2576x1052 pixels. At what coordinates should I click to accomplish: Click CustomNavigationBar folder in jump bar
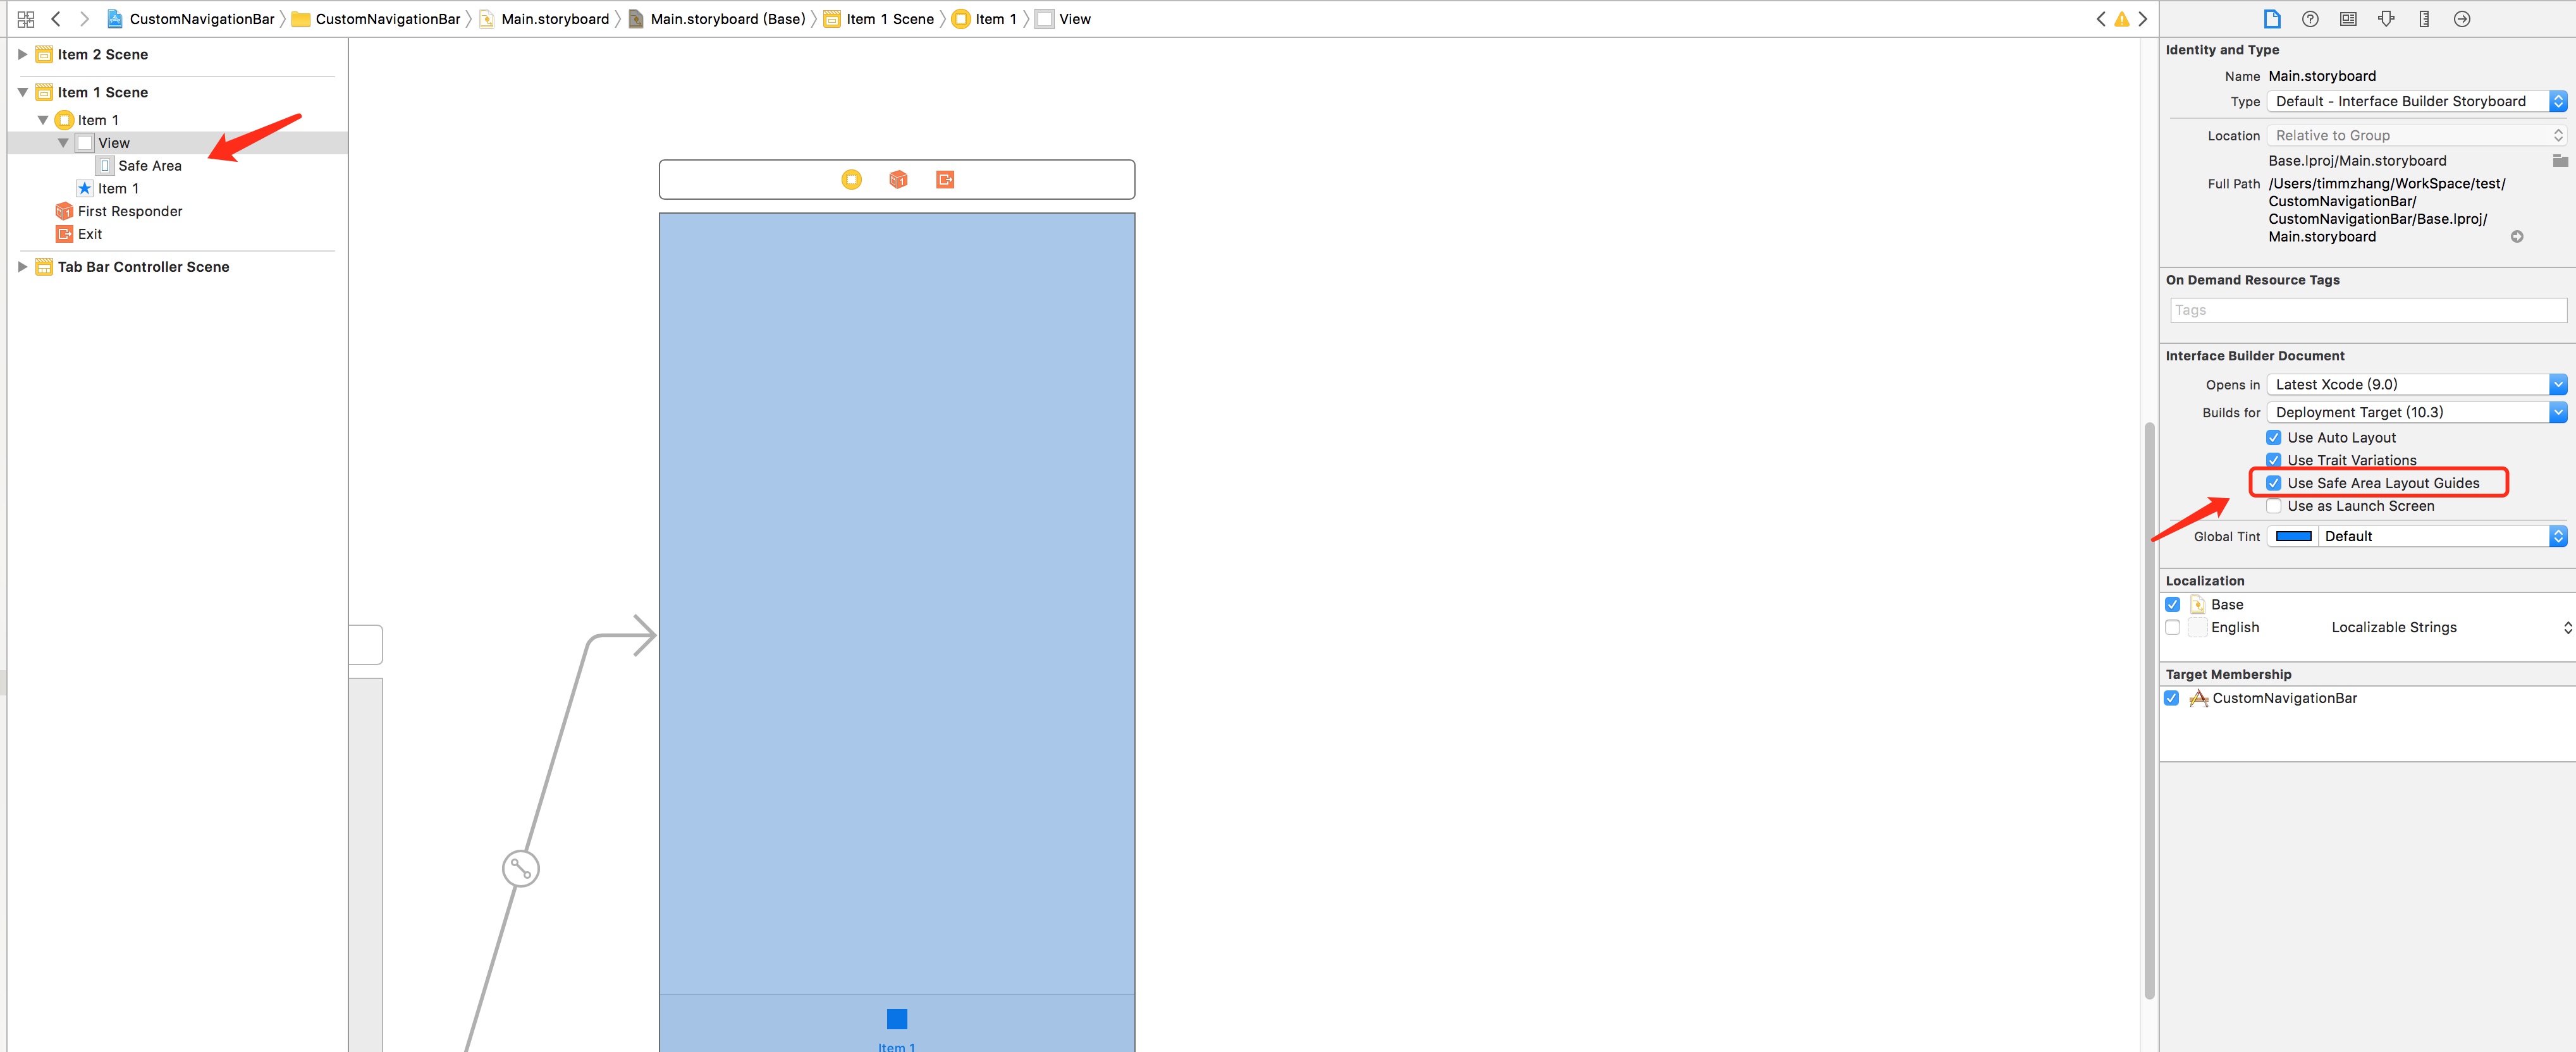pyautogui.click(x=376, y=19)
